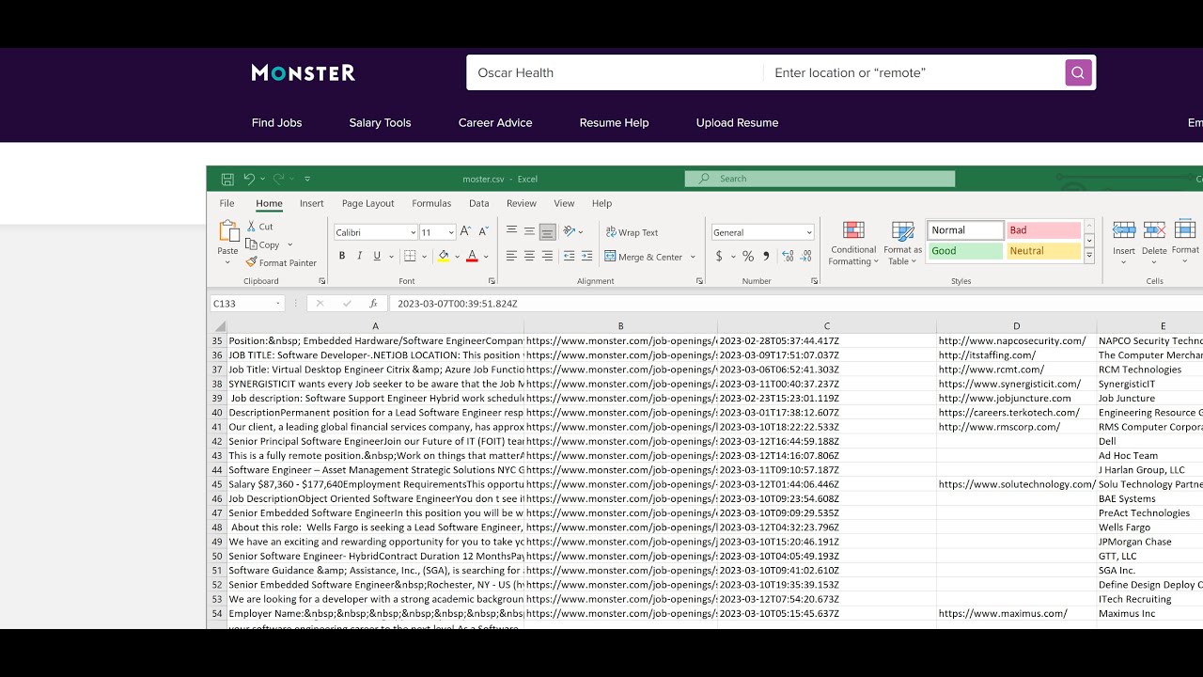Viewport: 1203px width, 677px height.
Task: Toggle bottom align (highlighted)
Action: (x=548, y=231)
